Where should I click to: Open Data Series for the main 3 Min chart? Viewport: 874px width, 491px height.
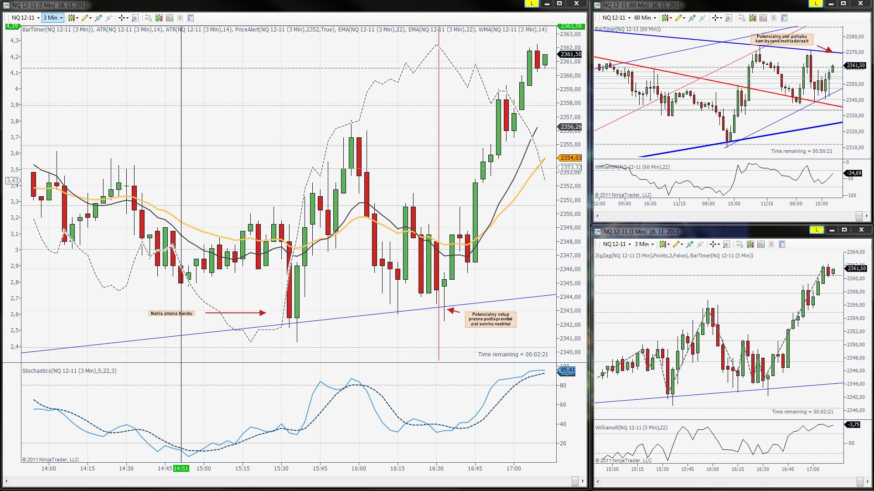(x=159, y=18)
